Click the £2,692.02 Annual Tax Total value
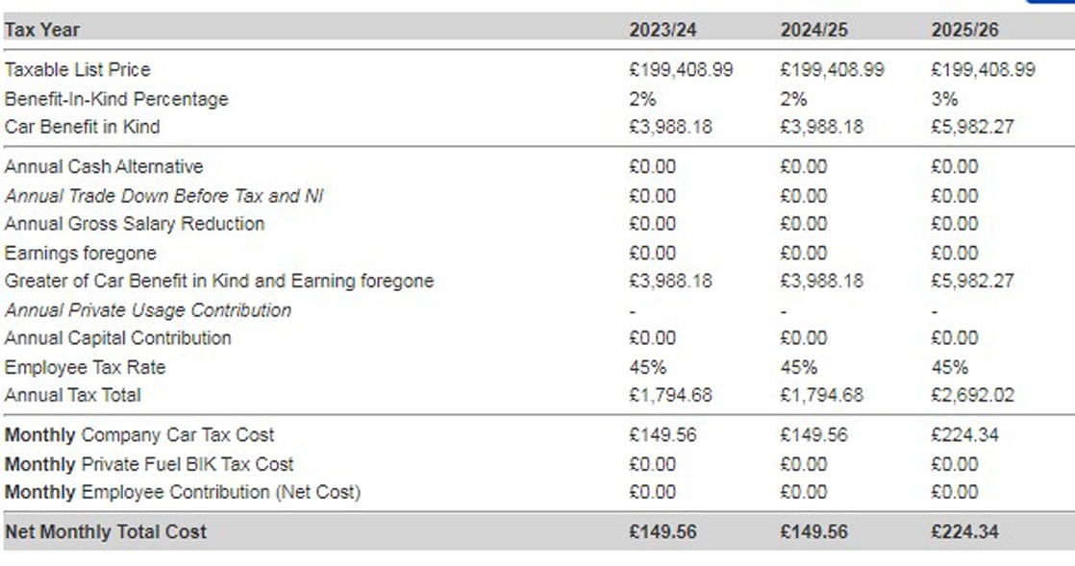Image resolution: width=1075 pixels, height=566 pixels. [972, 395]
